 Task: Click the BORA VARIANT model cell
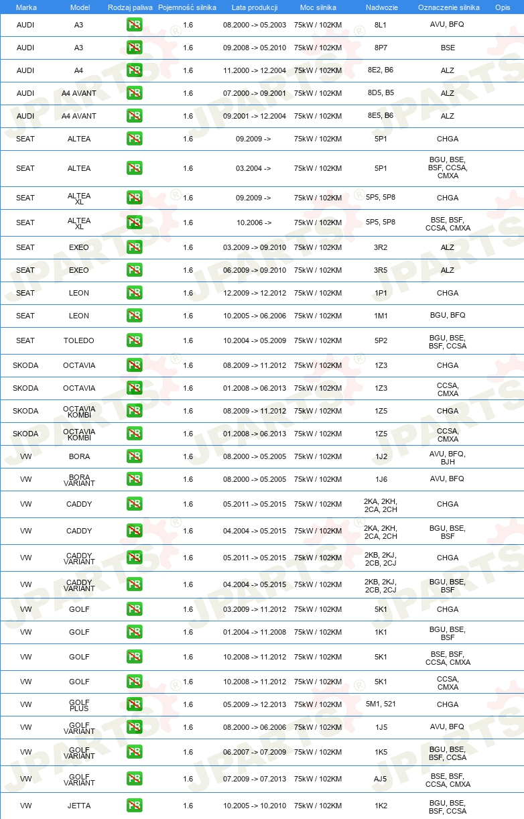click(x=79, y=479)
